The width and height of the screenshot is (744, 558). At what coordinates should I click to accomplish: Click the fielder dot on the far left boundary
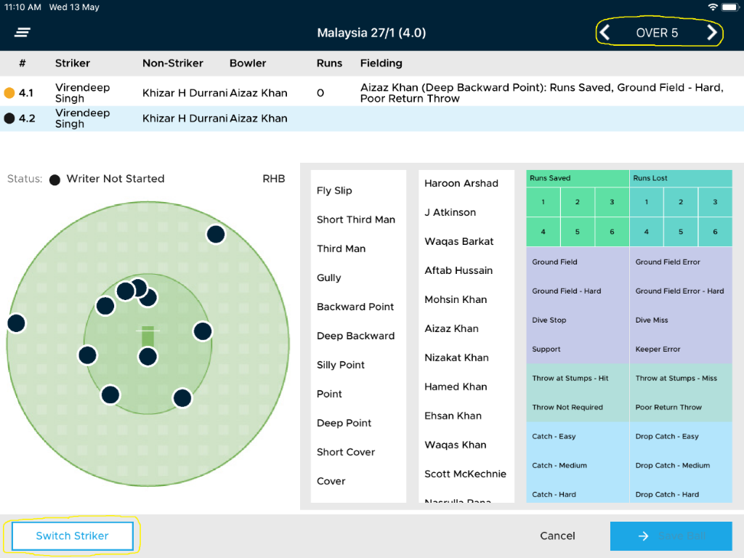16,323
